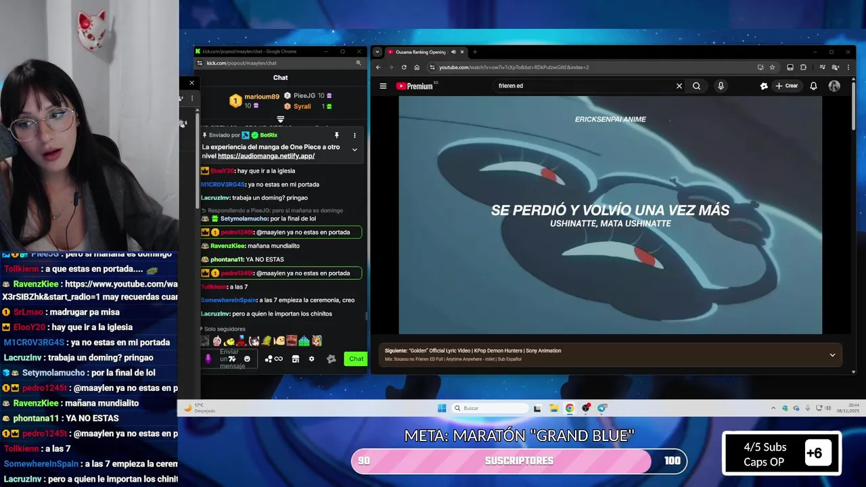Click username marioum89 on leaderboard
This screenshot has height=487, width=866.
pyautogui.click(x=262, y=97)
